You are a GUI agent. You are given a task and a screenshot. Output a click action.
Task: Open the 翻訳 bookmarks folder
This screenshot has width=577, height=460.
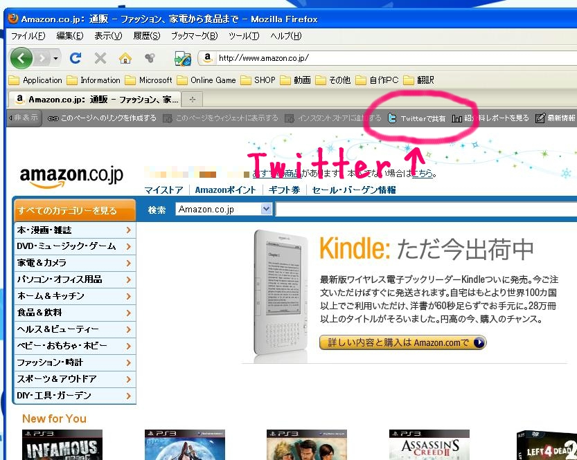pos(419,80)
